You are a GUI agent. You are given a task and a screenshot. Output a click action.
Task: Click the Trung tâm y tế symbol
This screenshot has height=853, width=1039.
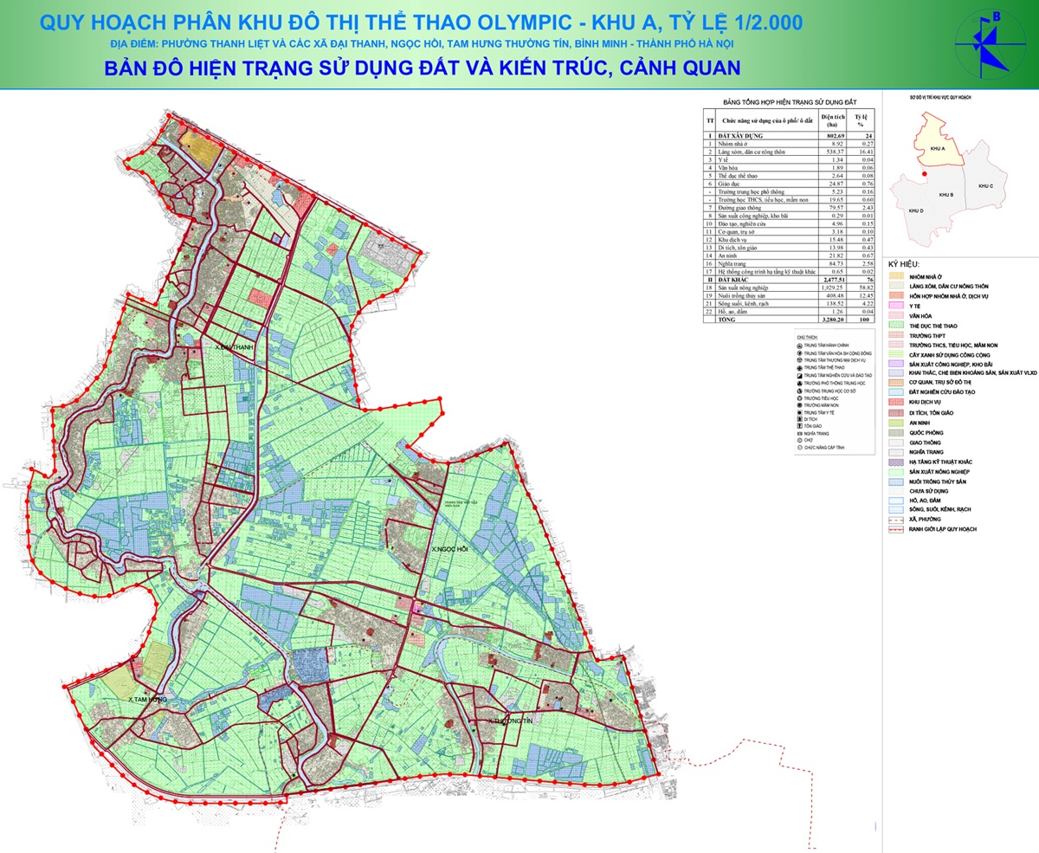tap(798, 413)
